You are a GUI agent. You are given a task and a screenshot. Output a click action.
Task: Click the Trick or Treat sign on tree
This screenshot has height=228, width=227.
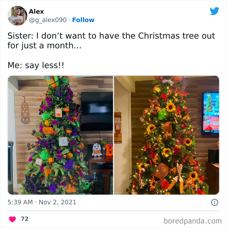tap(63, 141)
